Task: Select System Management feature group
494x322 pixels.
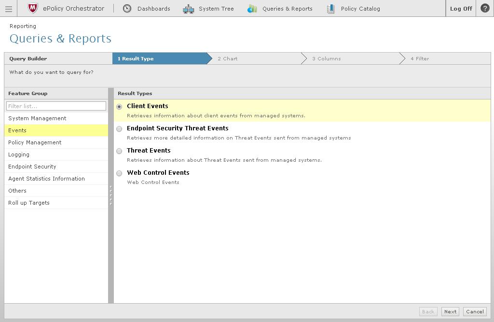Action: (56, 118)
